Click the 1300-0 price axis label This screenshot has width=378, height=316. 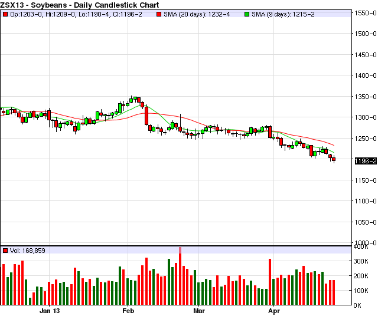tap(366, 117)
